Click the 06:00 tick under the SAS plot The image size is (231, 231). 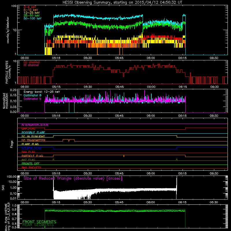pos(151,202)
